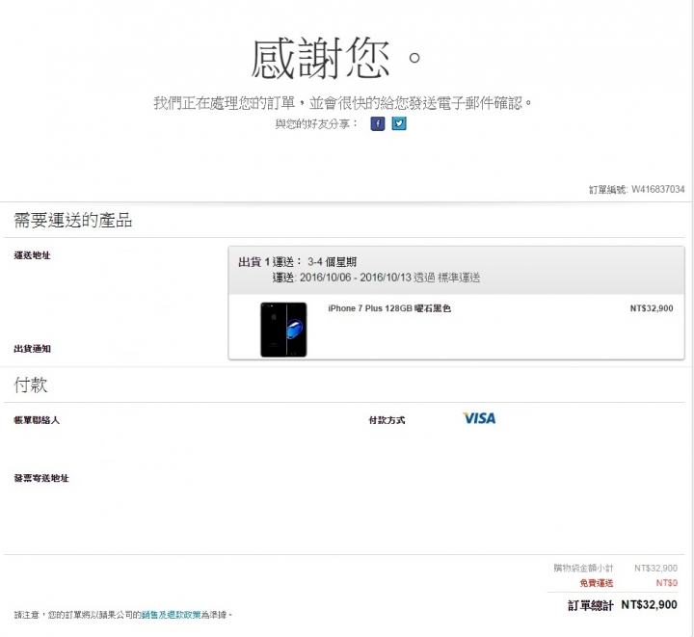694x637 pixels.
Task: Click the 帳單聯絡人 label
Action: pos(37,420)
